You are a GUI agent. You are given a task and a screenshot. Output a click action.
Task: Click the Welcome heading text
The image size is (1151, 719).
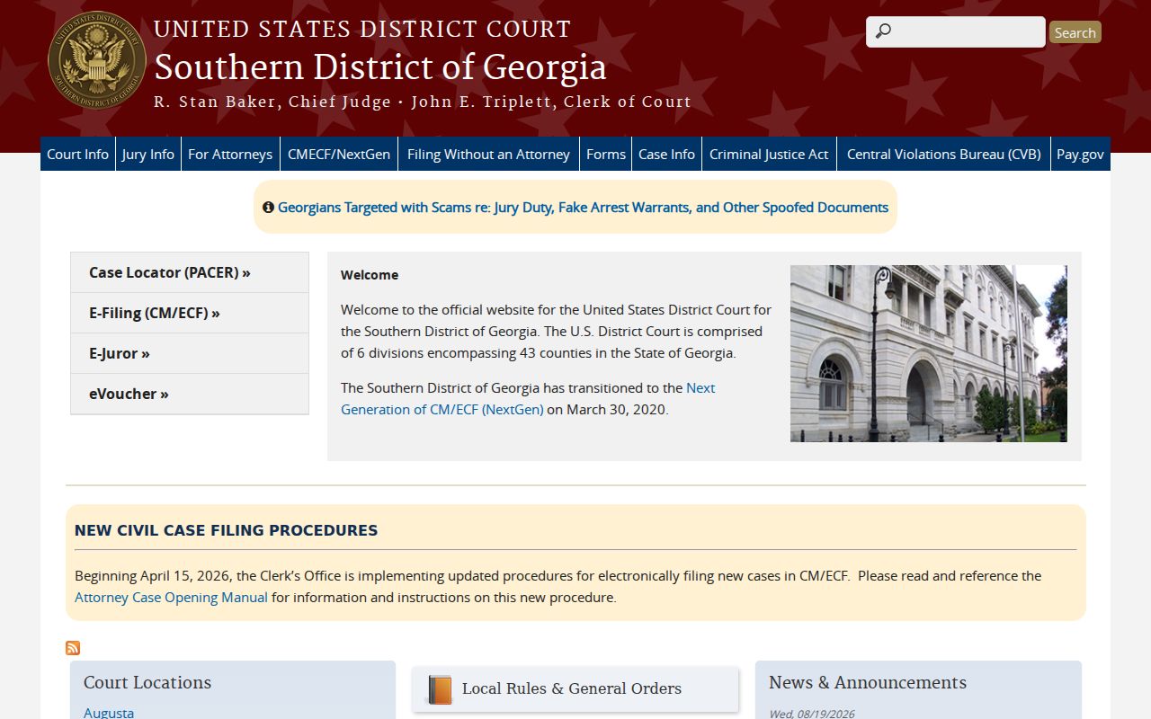click(370, 275)
